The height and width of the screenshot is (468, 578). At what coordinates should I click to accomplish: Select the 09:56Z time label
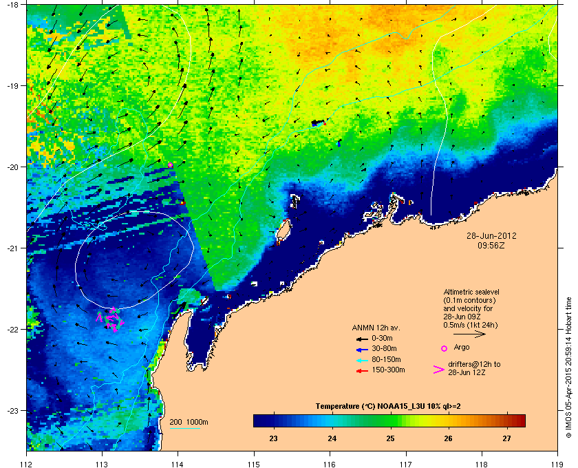pos(491,245)
